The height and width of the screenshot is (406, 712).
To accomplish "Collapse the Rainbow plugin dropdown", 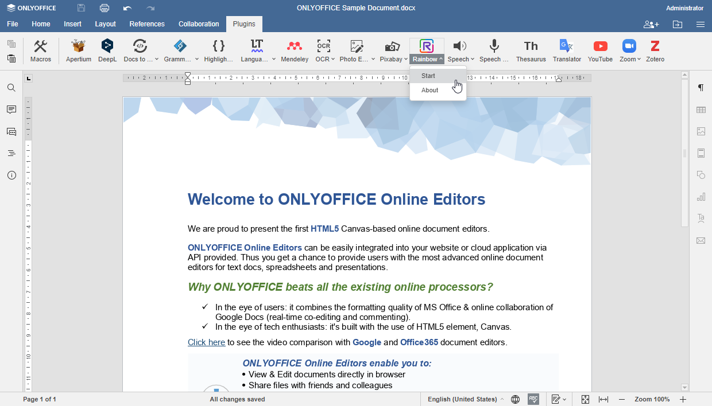I will coord(441,59).
